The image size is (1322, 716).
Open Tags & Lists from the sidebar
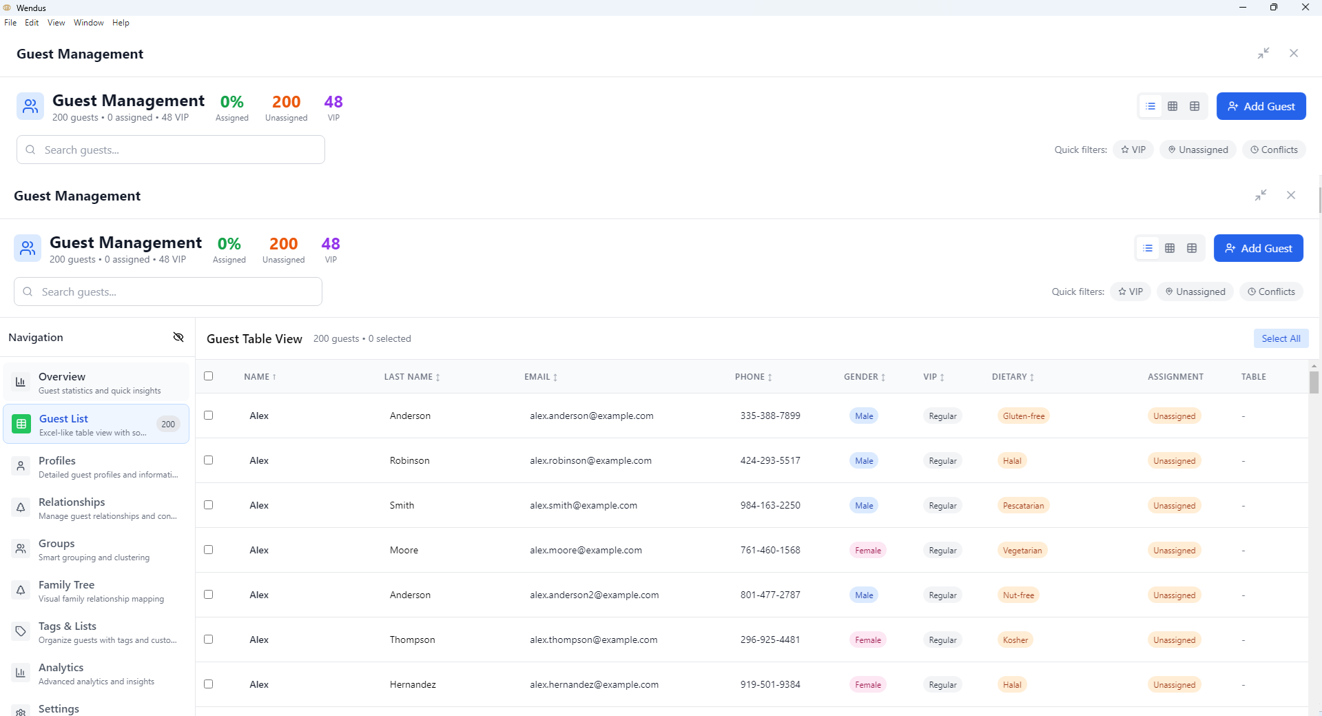[21, 631]
